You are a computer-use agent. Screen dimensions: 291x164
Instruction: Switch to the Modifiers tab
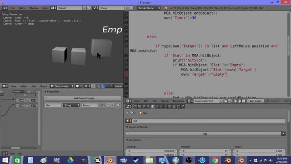pos(161,107)
